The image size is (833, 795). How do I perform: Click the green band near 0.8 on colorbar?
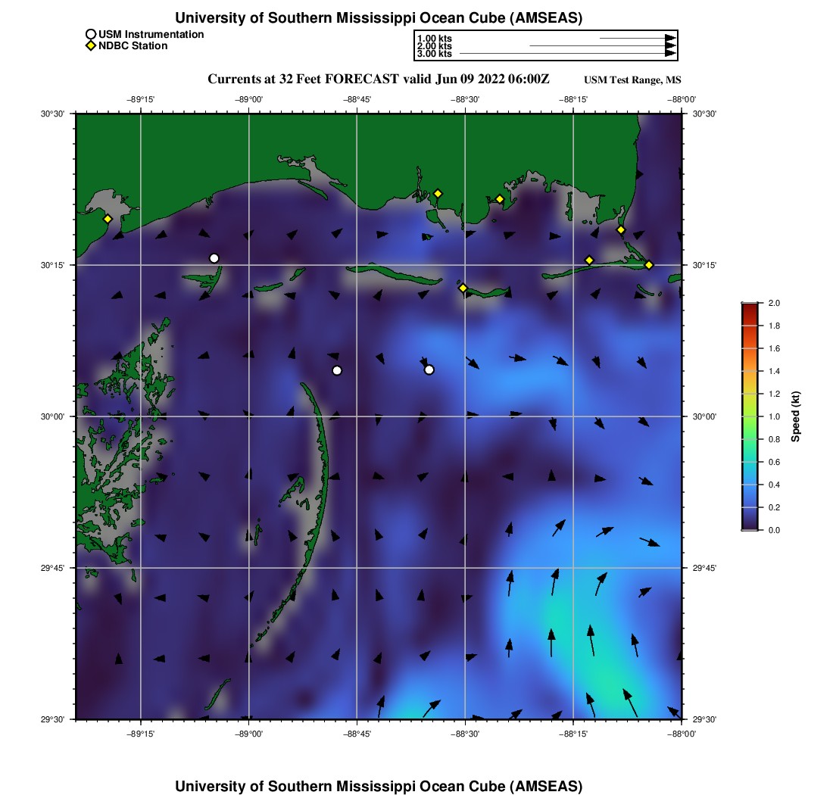click(x=750, y=439)
